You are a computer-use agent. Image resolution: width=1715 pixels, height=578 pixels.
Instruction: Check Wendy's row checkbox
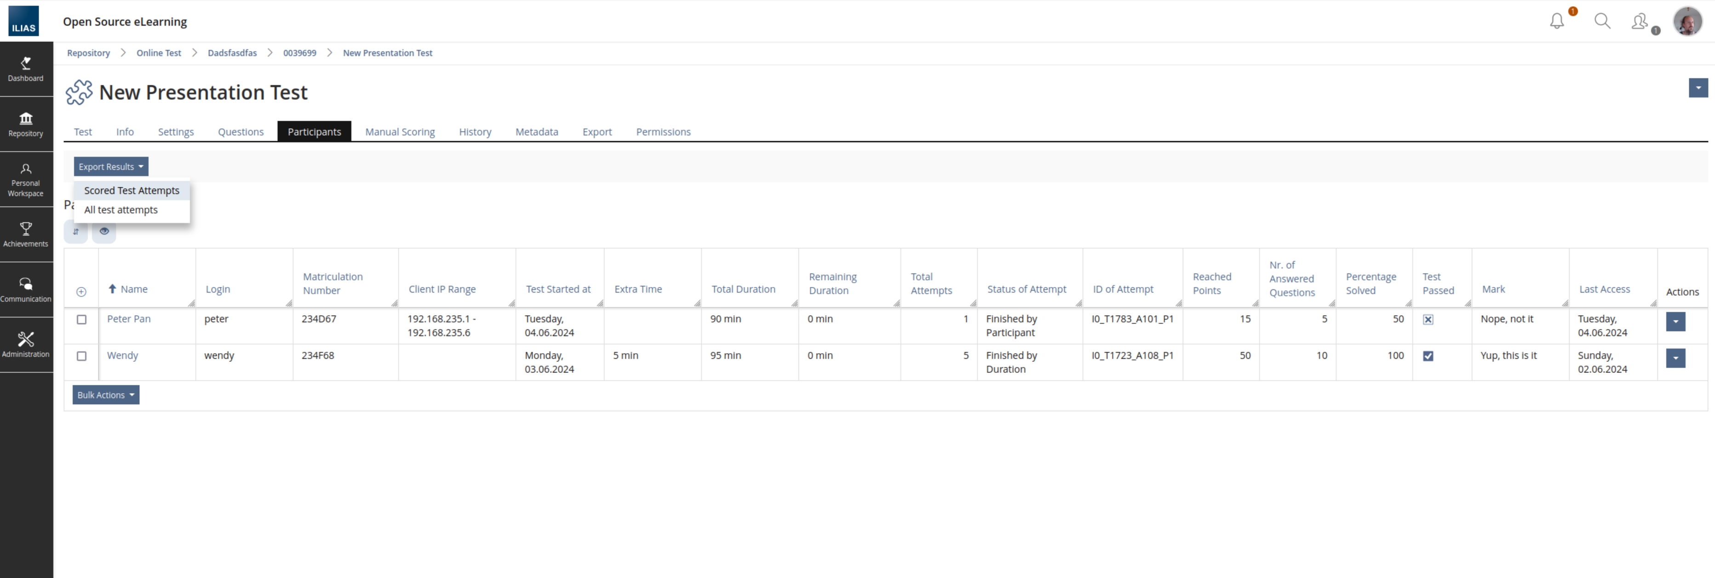pyautogui.click(x=81, y=356)
